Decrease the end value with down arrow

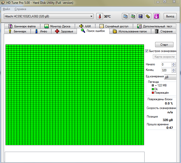pos(173,71)
